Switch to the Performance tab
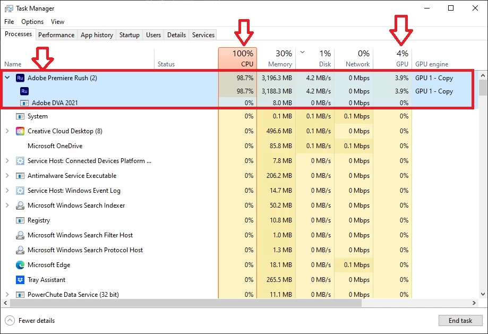This screenshot has width=488, height=334. click(56, 35)
